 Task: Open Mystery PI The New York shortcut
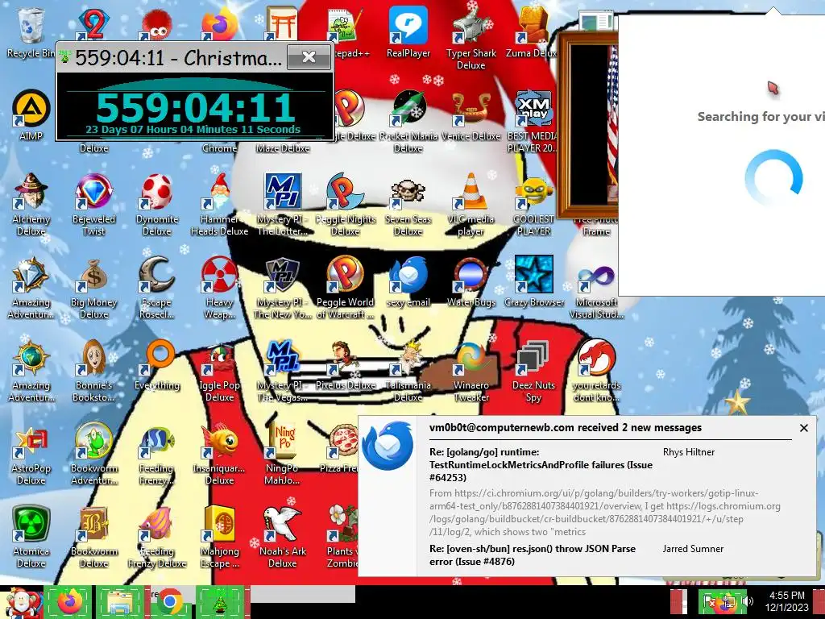pos(282,287)
